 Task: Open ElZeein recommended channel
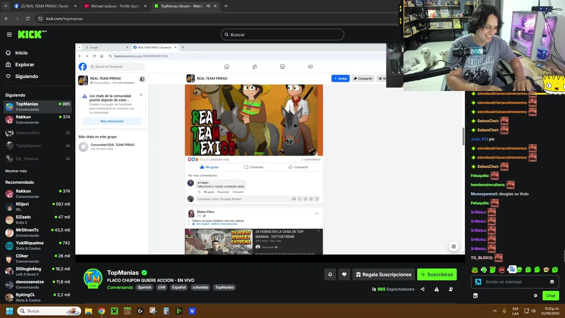(x=38, y=220)
